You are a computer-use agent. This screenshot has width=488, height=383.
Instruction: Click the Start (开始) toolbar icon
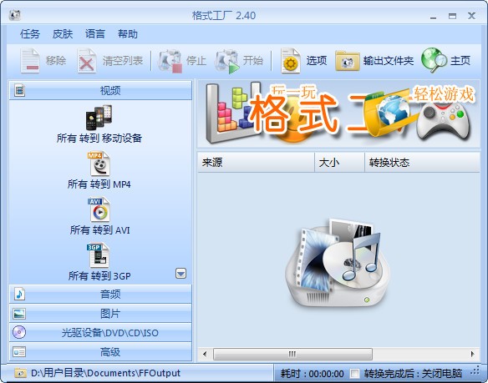point(227,61)
